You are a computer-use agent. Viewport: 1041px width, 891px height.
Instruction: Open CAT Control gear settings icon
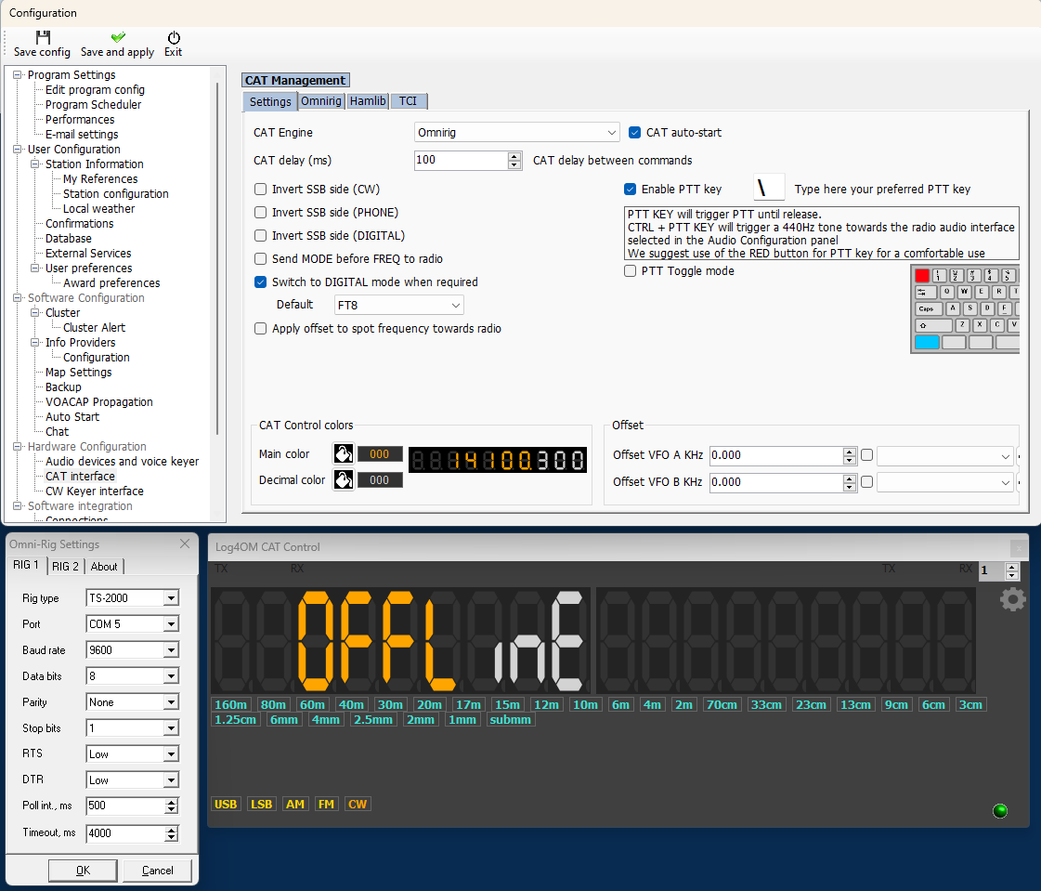(1012, 599)
